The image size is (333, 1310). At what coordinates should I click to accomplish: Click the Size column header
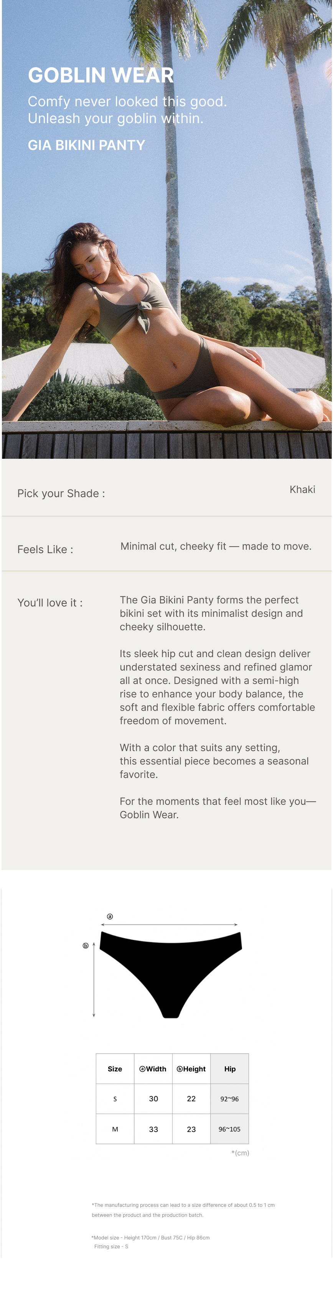pyautogui.click(x=115, y=1068)
